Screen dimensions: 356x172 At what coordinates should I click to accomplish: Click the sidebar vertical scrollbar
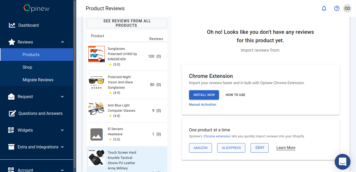75,84
